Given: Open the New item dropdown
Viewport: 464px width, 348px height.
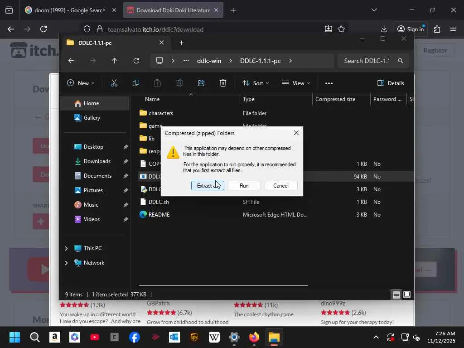Looking at the screenshot, I should (x=81, y=83).
